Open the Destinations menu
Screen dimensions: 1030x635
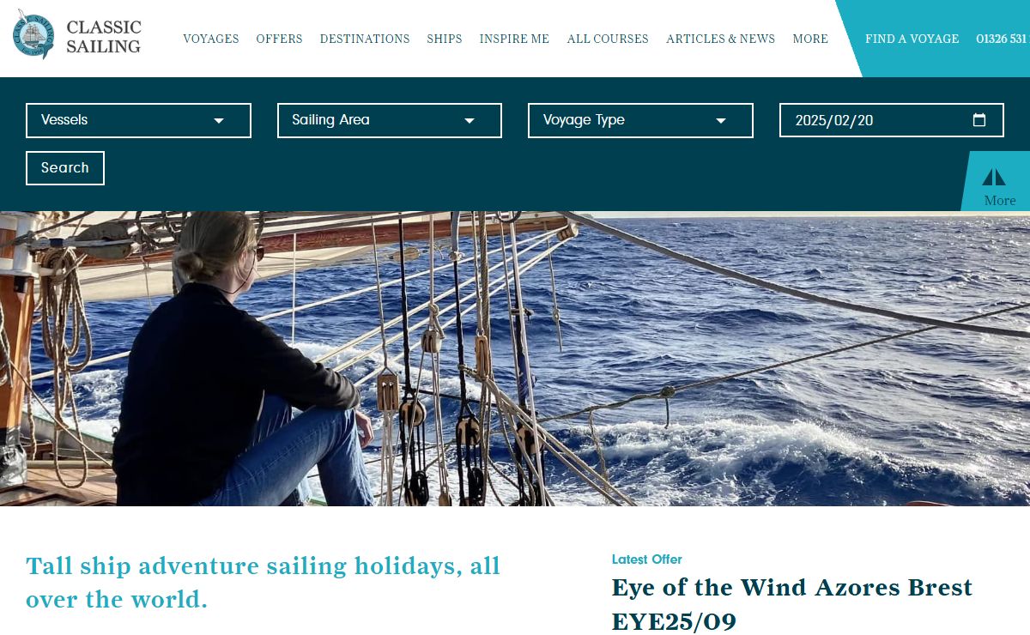[x=365, y=39]
